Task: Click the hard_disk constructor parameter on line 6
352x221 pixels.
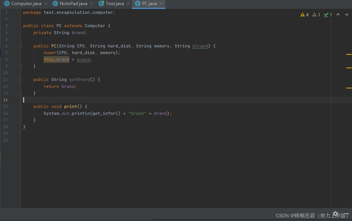Action: click(119, 46)
